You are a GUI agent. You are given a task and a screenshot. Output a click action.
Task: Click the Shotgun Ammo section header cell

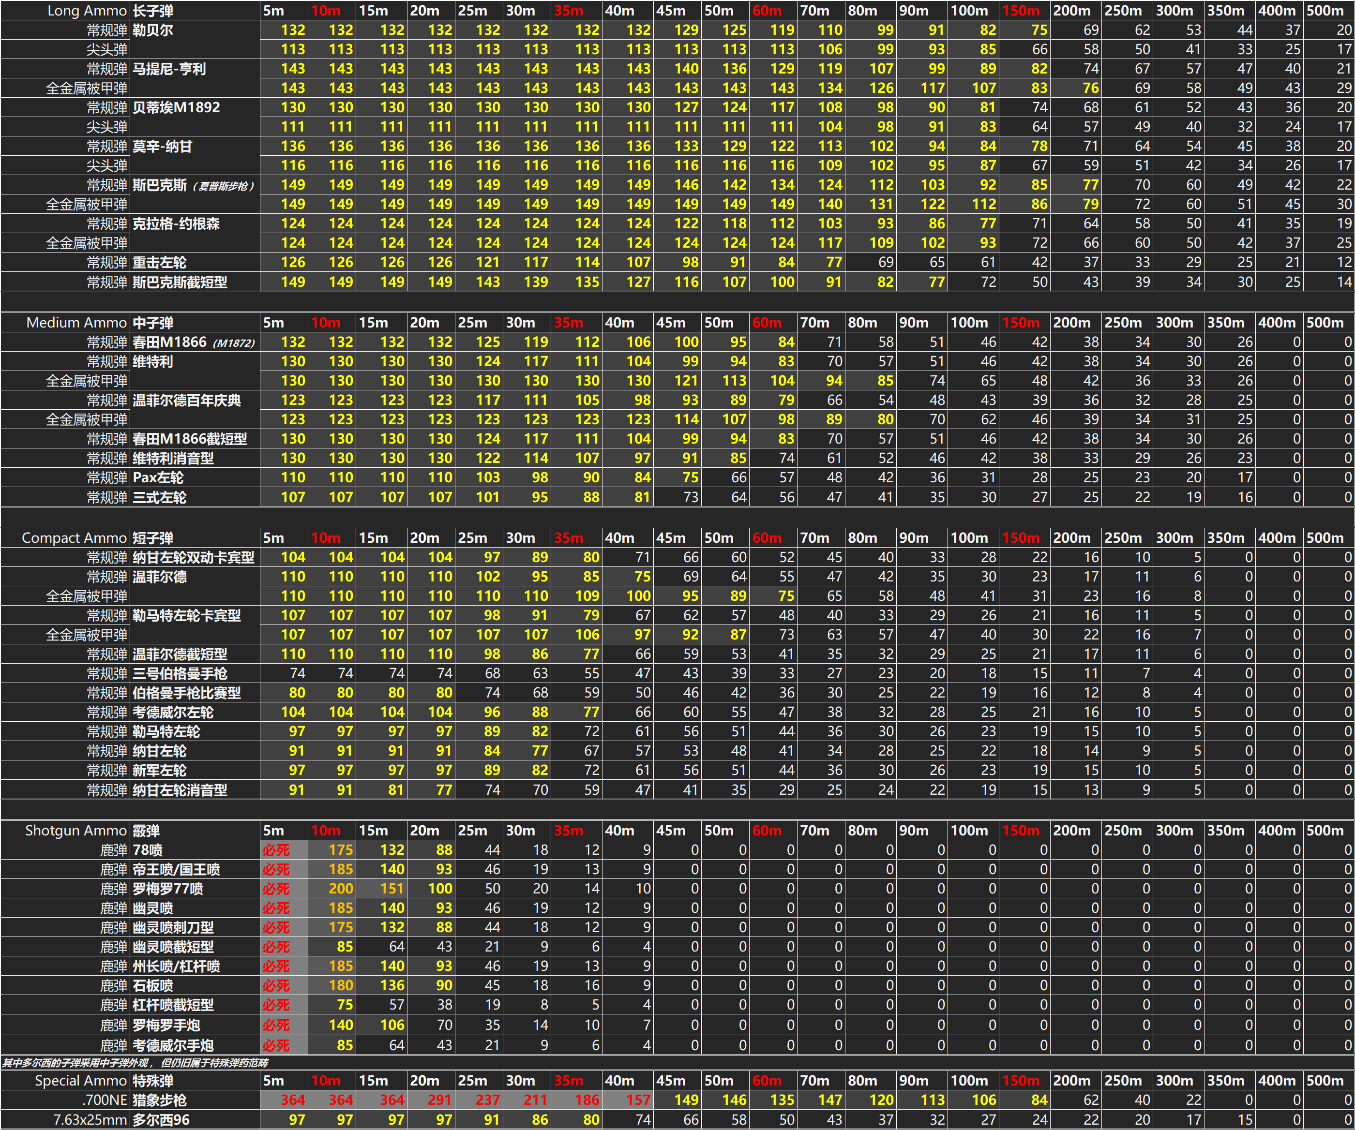[65, 831]
